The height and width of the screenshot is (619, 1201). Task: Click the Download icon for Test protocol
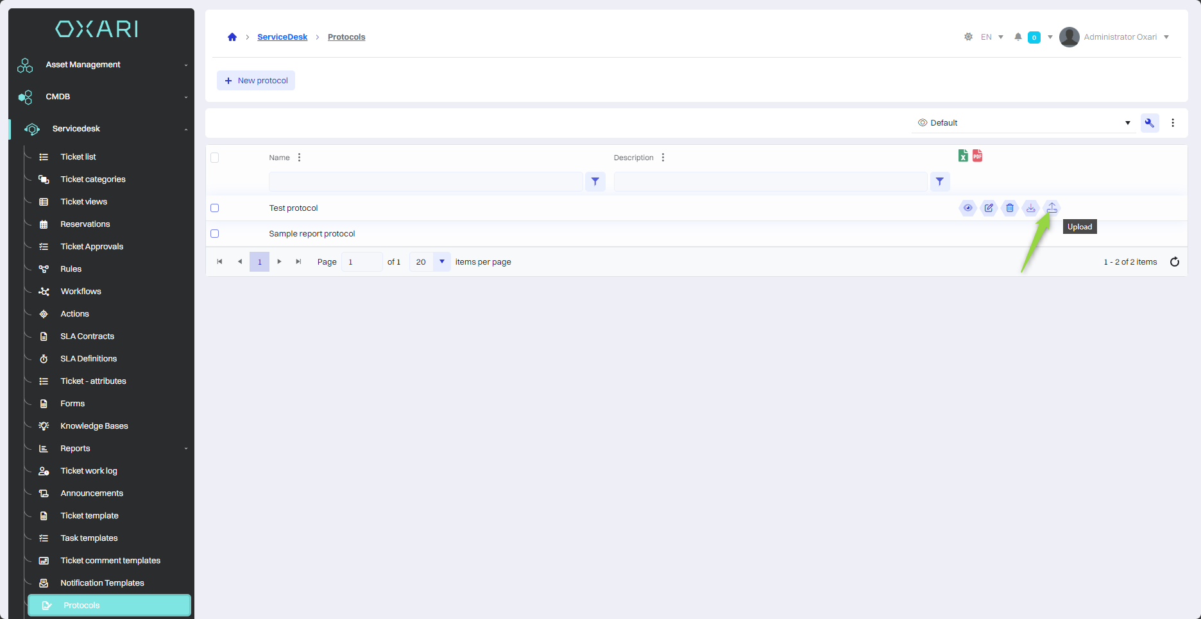pos(1030,208)
